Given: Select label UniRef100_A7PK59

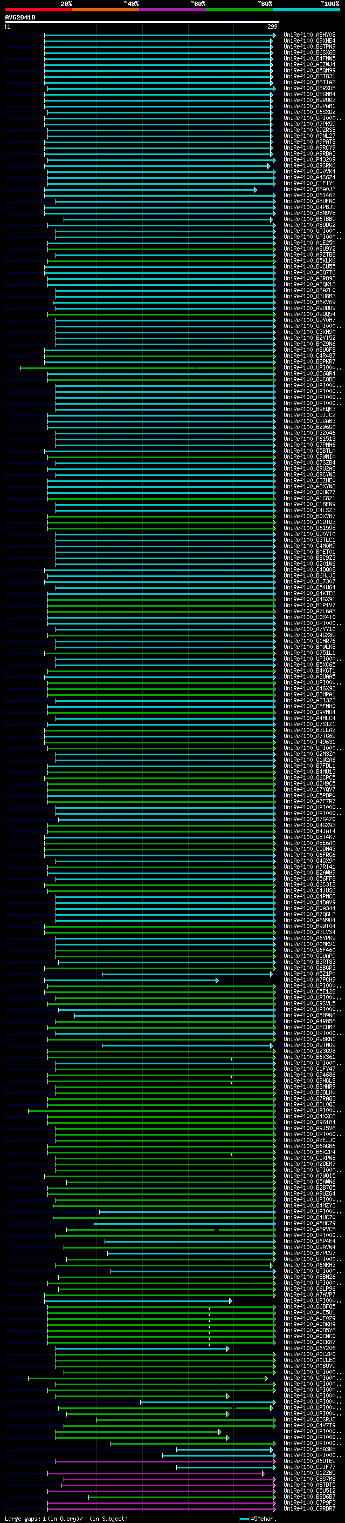Looking at the screenshot, I should 309,124.
